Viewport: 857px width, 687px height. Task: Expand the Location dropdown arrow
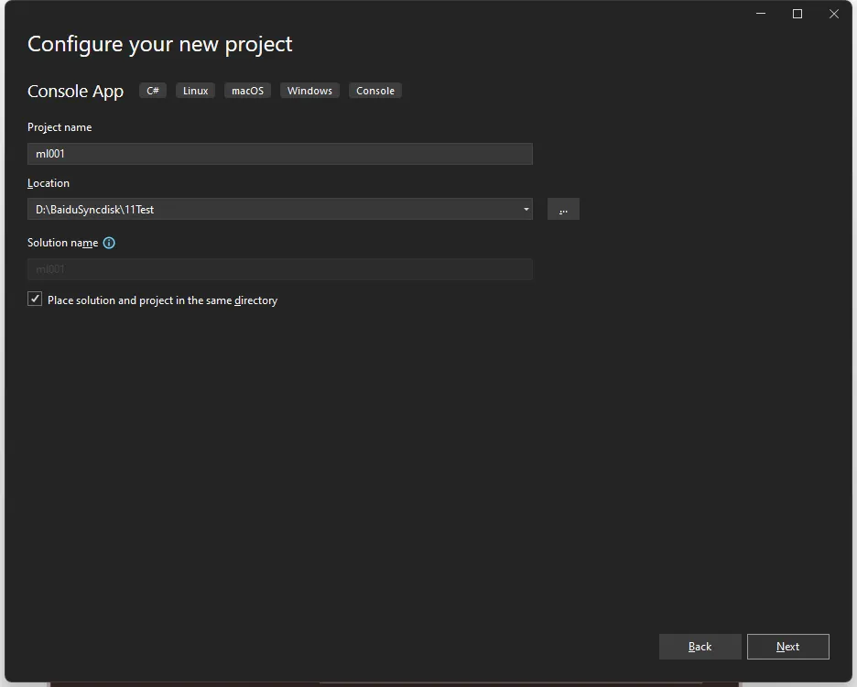[526, 210]
